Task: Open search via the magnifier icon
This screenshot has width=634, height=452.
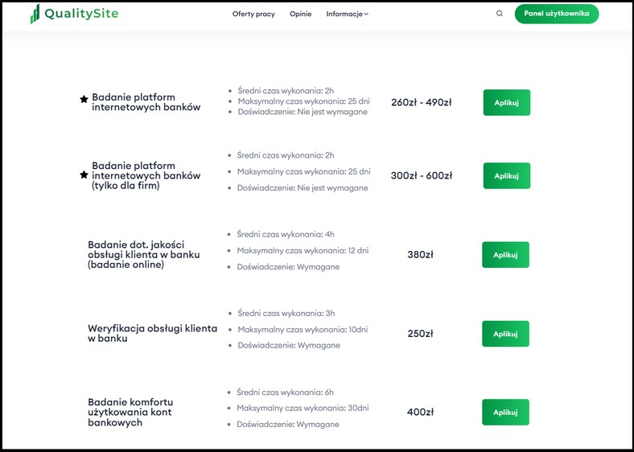Action: (500, 14)
